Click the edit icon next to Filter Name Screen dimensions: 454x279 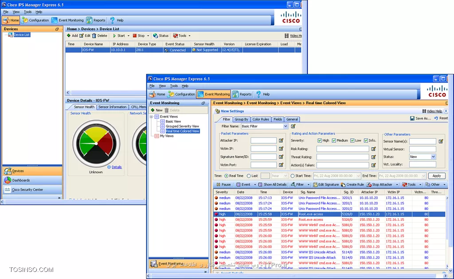click(293, 126)
